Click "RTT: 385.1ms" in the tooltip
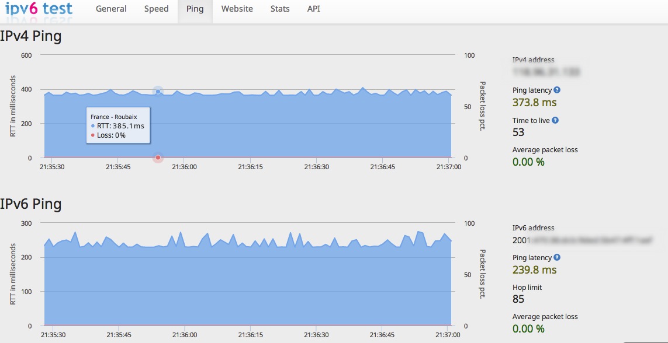The image size is (668, 343). 120,126
